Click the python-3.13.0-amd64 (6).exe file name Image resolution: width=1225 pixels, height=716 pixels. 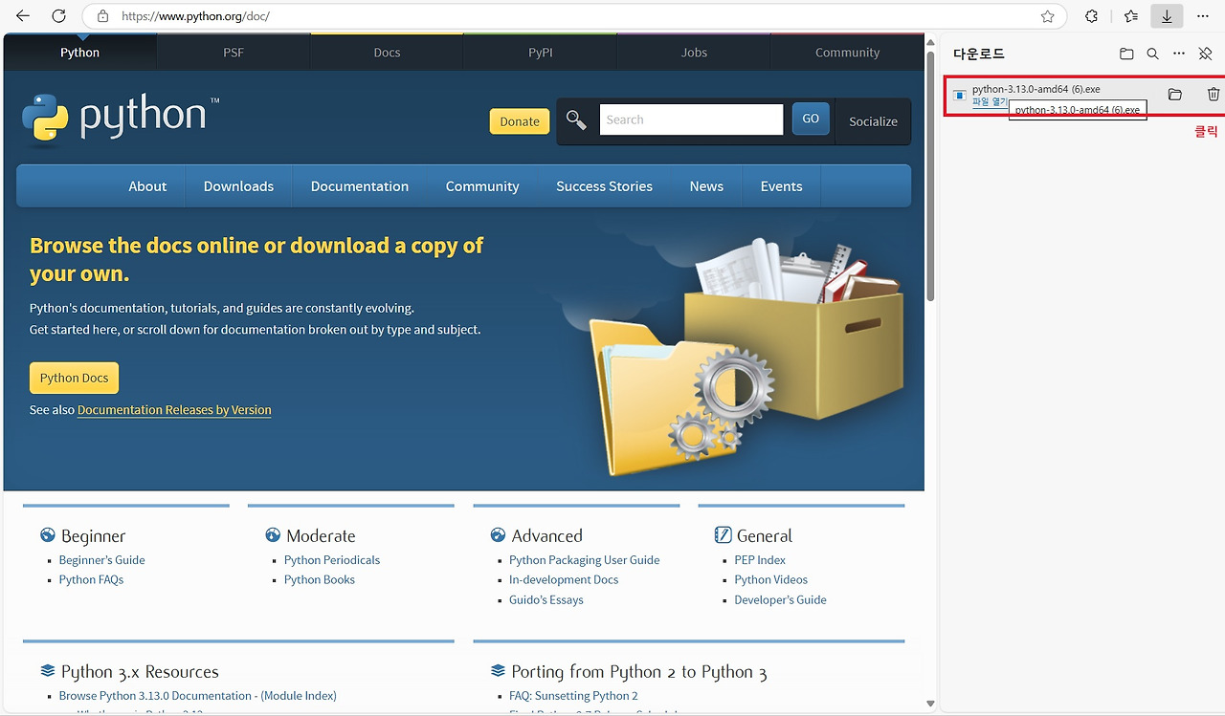1036,89
